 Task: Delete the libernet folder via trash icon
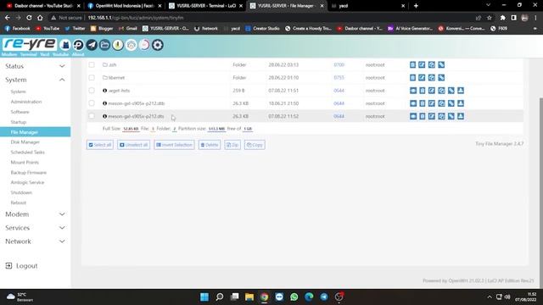(x=413, y=77)
